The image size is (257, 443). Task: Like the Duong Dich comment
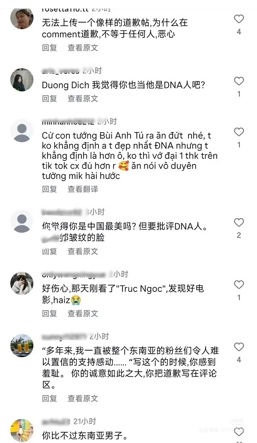tap(239, 81)
